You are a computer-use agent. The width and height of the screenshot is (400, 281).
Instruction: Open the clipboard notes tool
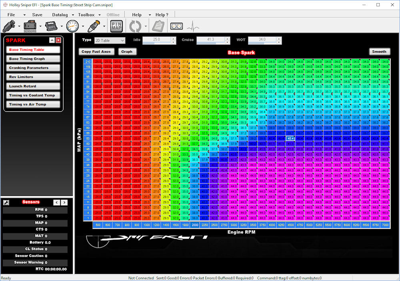(x=158, y=26)
